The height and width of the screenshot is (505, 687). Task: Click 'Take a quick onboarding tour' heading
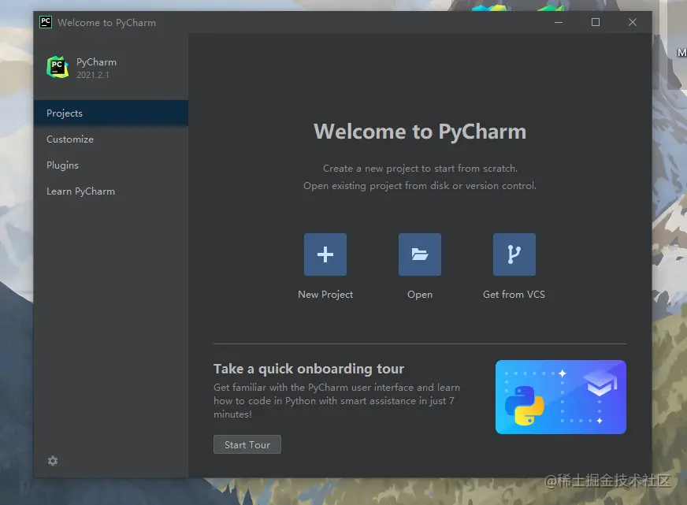309,369
